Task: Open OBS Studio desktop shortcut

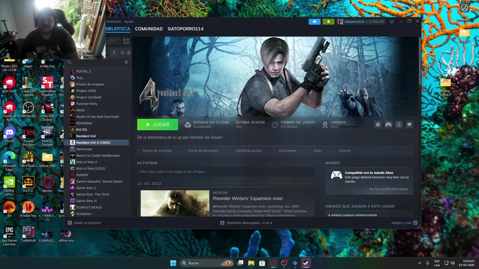Action: (x=28, y=109)
